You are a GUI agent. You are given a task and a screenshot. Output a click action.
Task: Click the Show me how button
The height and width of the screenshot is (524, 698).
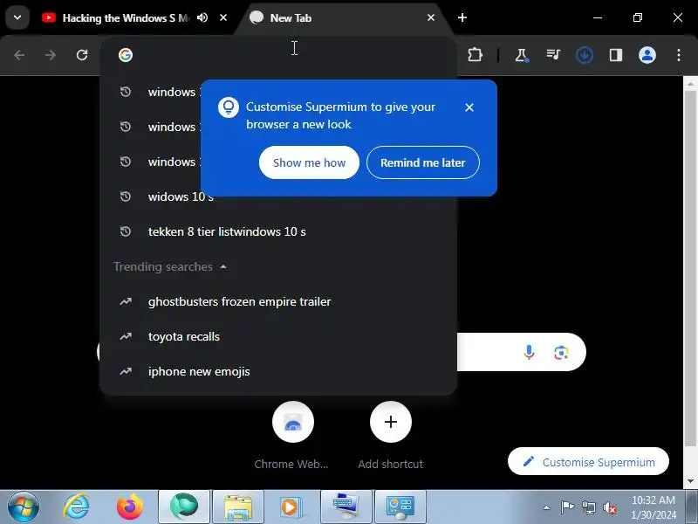click(309, 162)
